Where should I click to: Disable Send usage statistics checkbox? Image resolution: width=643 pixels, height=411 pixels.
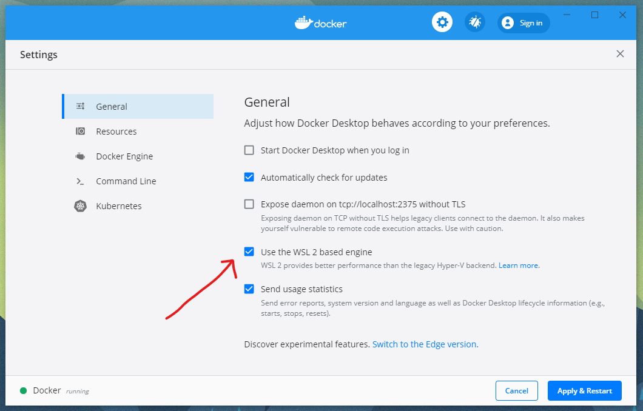pos(249,289)
